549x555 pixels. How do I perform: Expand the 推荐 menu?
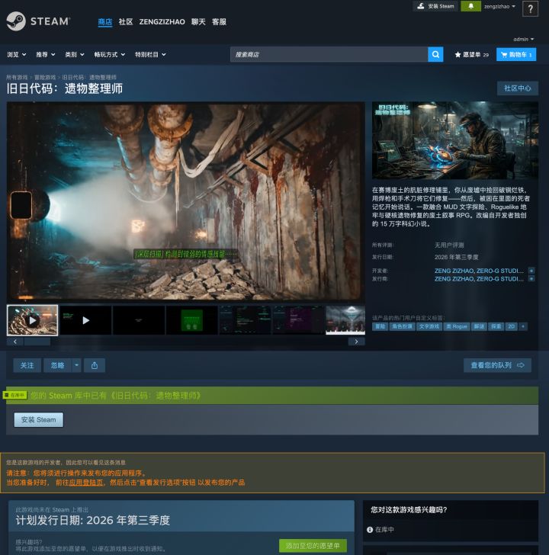coord(46,55)
